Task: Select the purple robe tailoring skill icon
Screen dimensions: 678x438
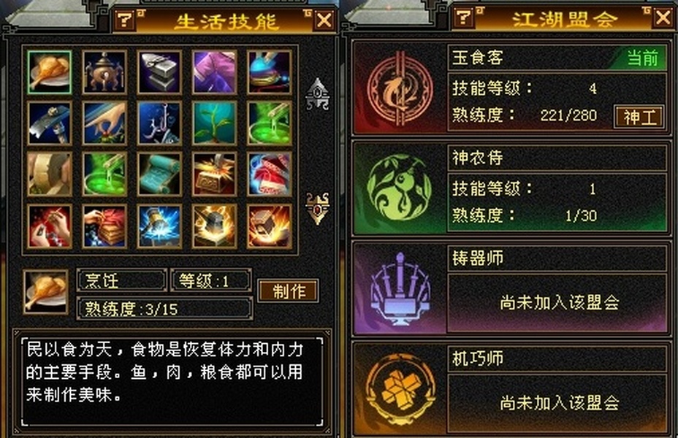Action: pos(215,72)
